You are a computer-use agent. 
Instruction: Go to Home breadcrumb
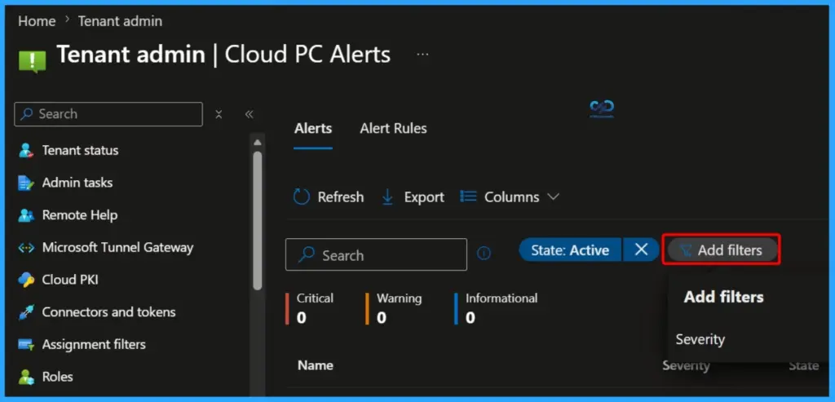37,21
